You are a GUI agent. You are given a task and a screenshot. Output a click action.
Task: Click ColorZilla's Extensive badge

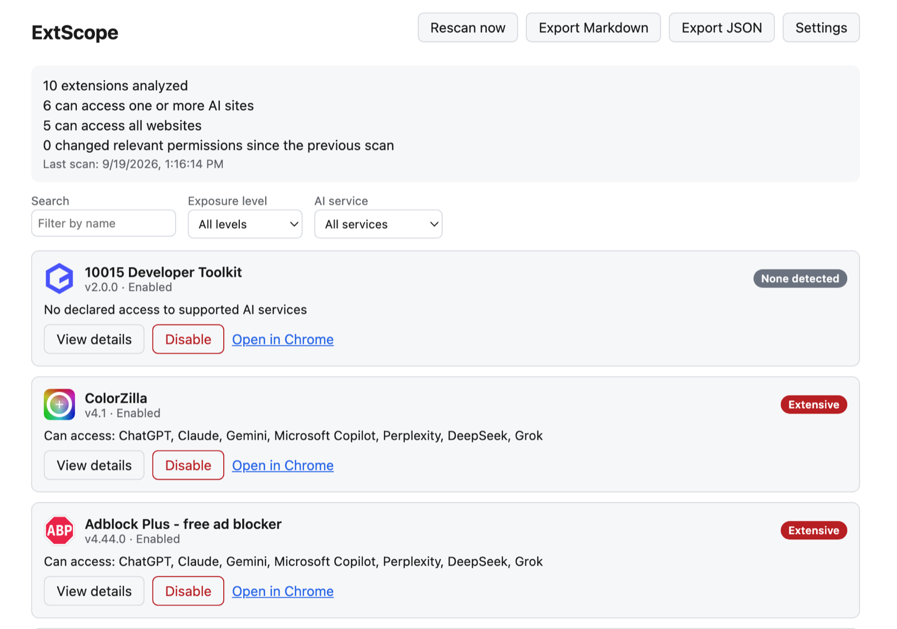click(x=813, y=405)
